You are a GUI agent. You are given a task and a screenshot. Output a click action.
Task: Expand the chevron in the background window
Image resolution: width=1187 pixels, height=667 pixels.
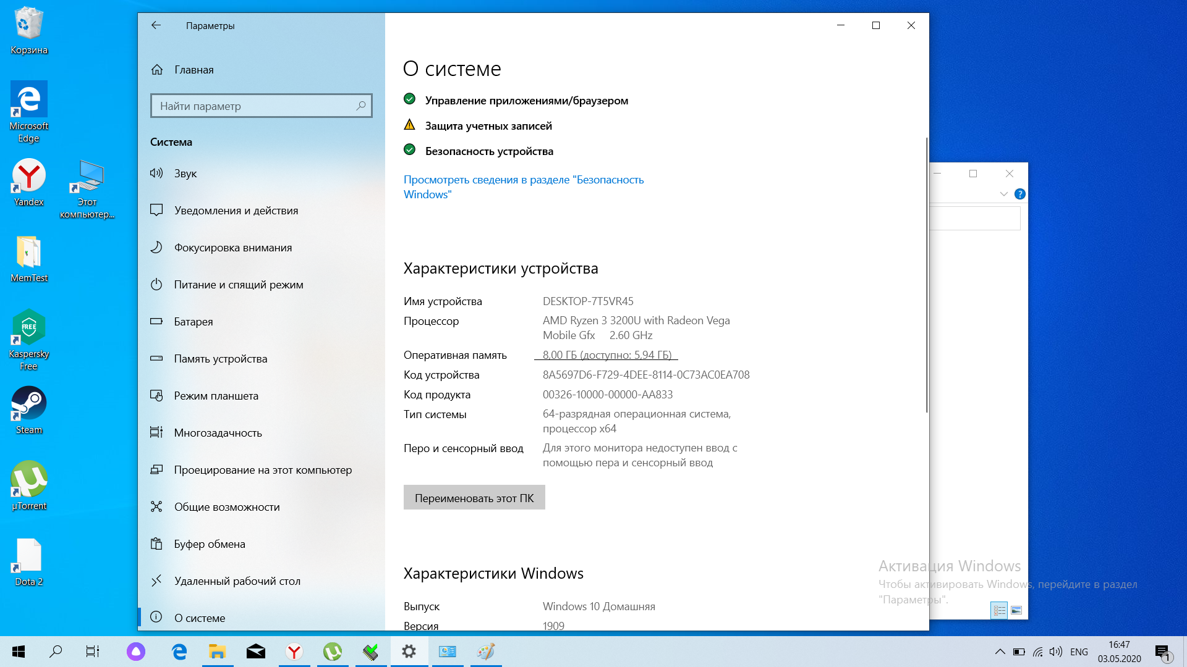[1003, 194]
